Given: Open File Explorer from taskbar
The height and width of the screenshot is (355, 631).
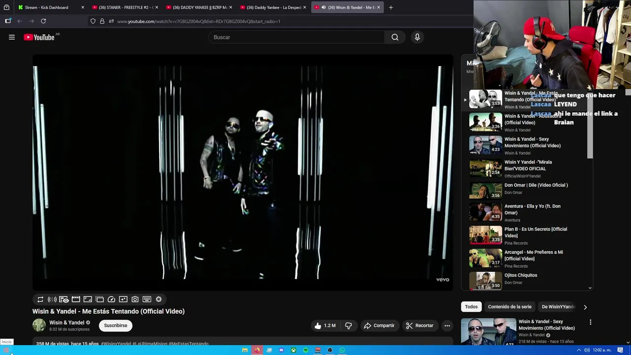Looking at the screenshot, I should [245, 350].
